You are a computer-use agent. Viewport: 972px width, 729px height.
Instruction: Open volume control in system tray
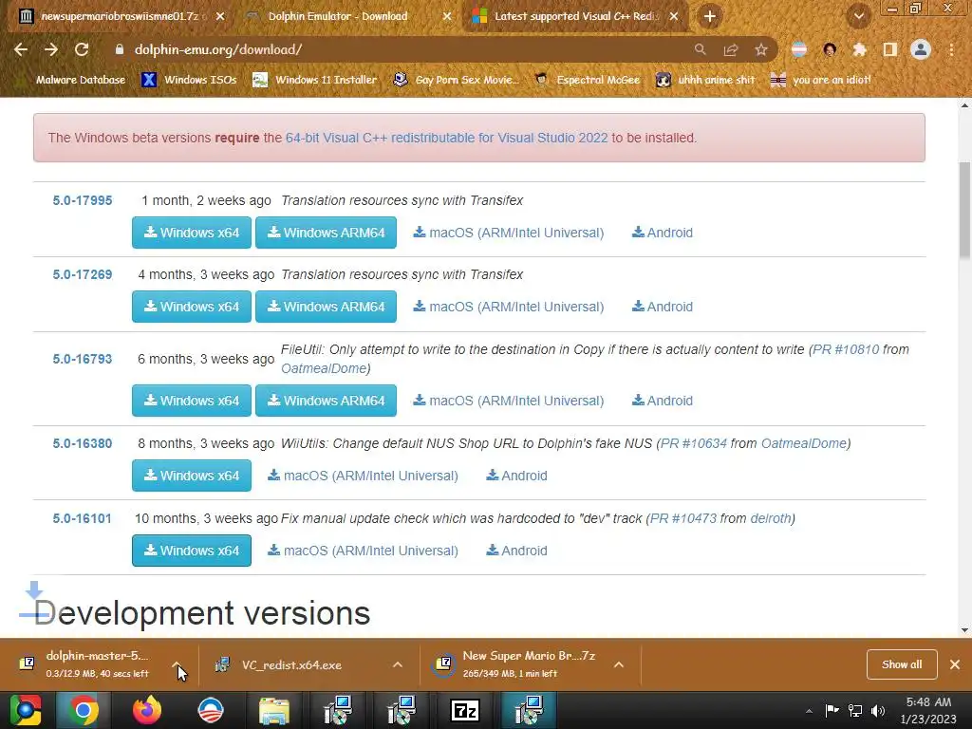(x=878, y=710)
